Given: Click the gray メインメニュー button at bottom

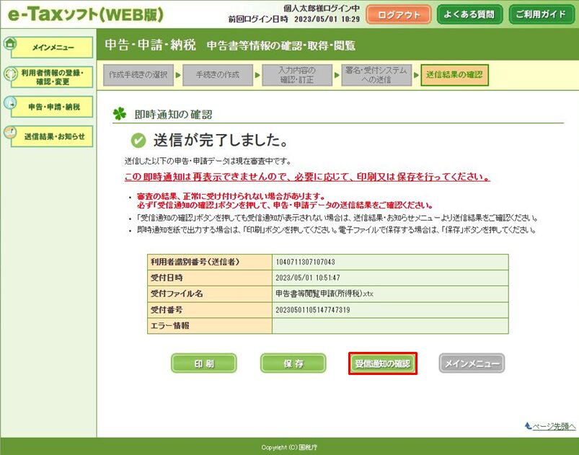Looking at the screenshot, I should (472, 363).
